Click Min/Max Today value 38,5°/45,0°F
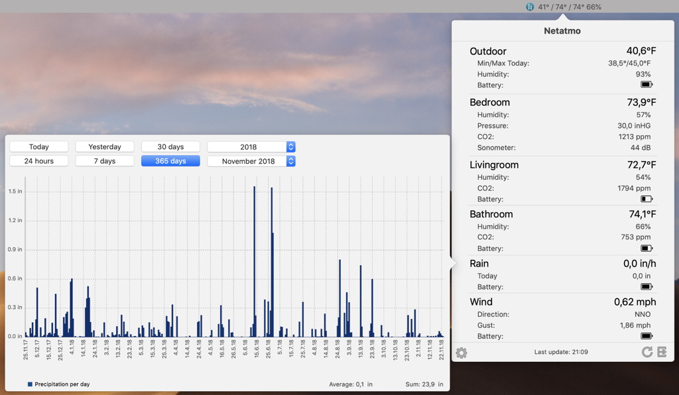This screenshot has width=679, height=395. 629,63
